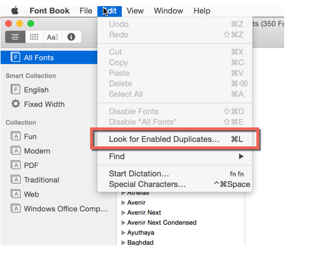Viewport: 332px width, 261px height.
Task: Open the View menu
Action: (135, 11)
